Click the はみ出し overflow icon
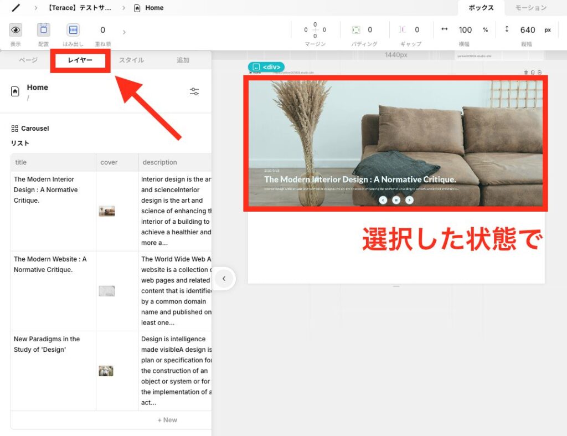The width and height of the screenshot is (567, 436). [x=73, y=30]
